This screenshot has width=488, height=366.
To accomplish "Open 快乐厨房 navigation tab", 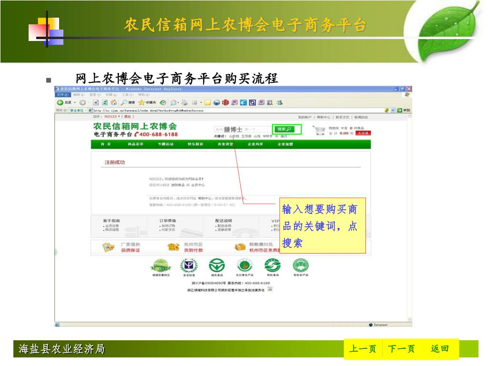I will [195, 144].
